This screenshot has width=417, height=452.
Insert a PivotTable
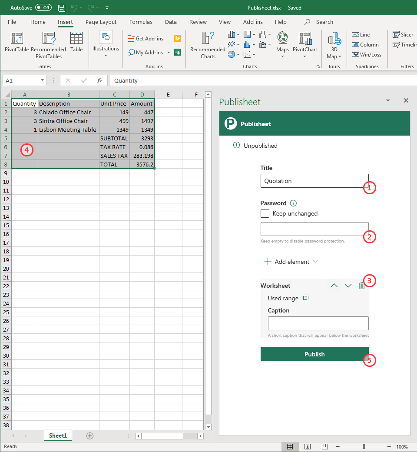[x=17, y=42]
